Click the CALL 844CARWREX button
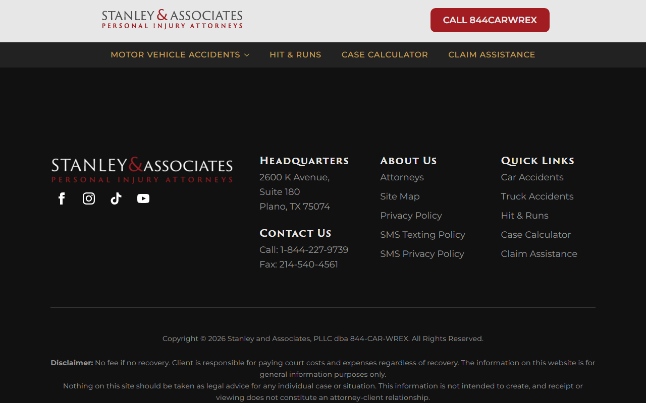This screenshot has width=646, height=403. pyautogui.click(x=490, y=20)
